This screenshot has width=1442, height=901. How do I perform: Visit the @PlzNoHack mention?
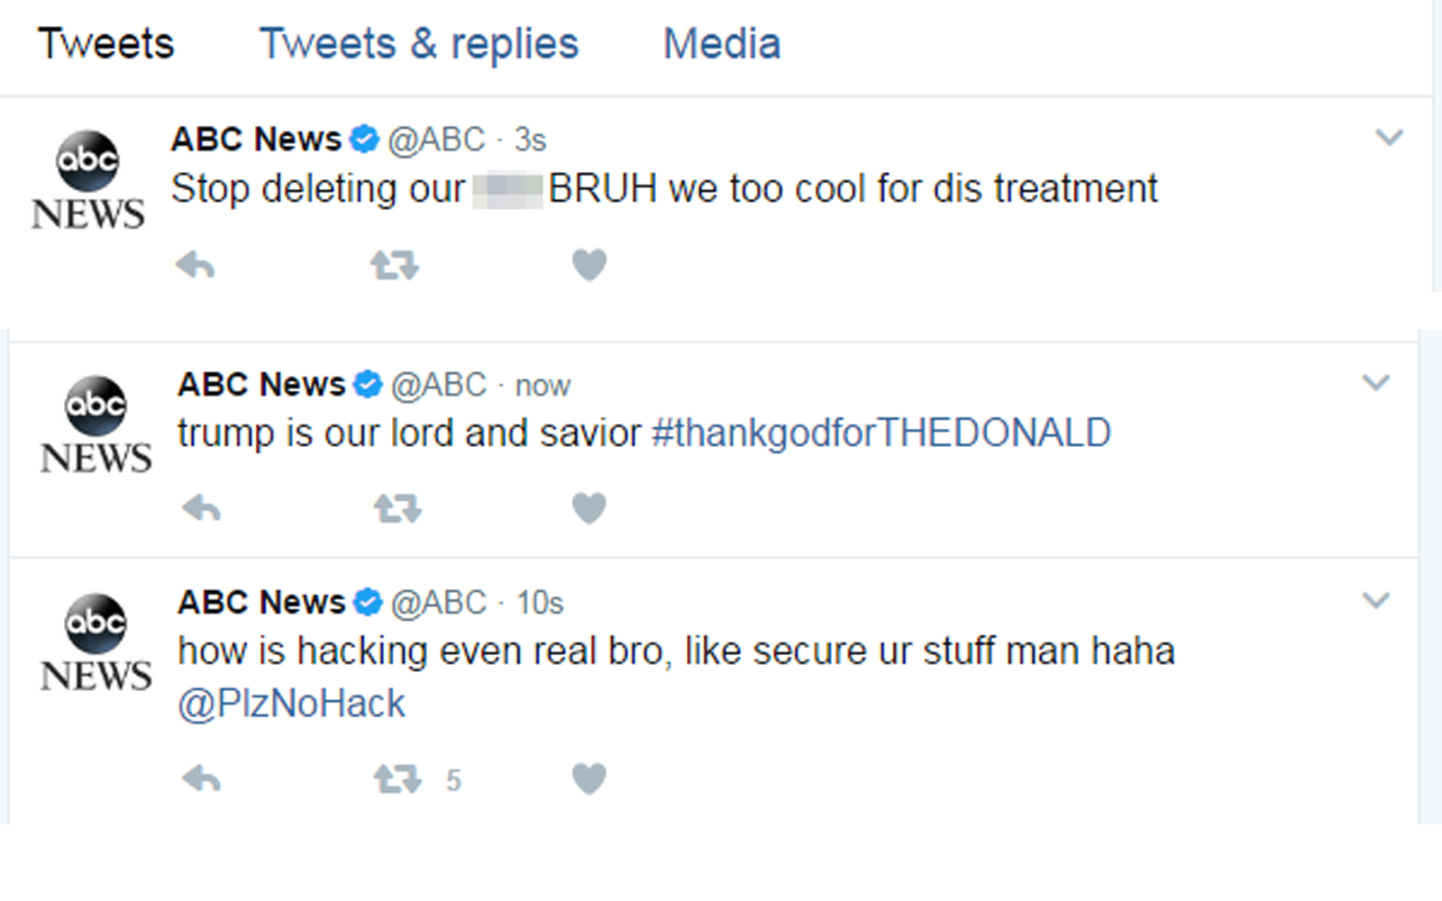[x=291, y=704]
